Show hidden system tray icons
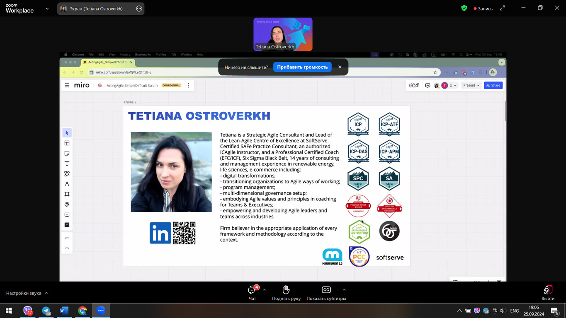Screen dimensions: 566x318 click(x=459, y=311)
